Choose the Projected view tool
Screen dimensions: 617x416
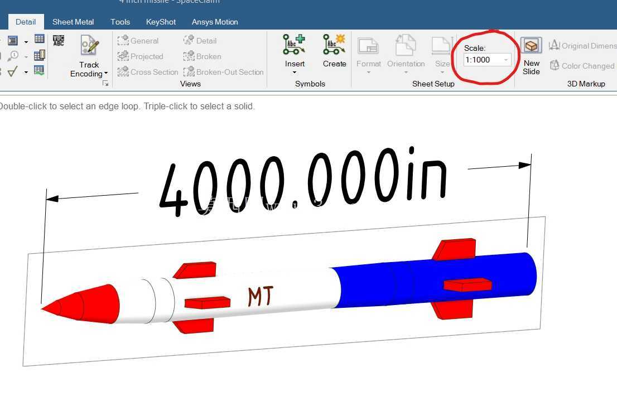click(141, 56)
